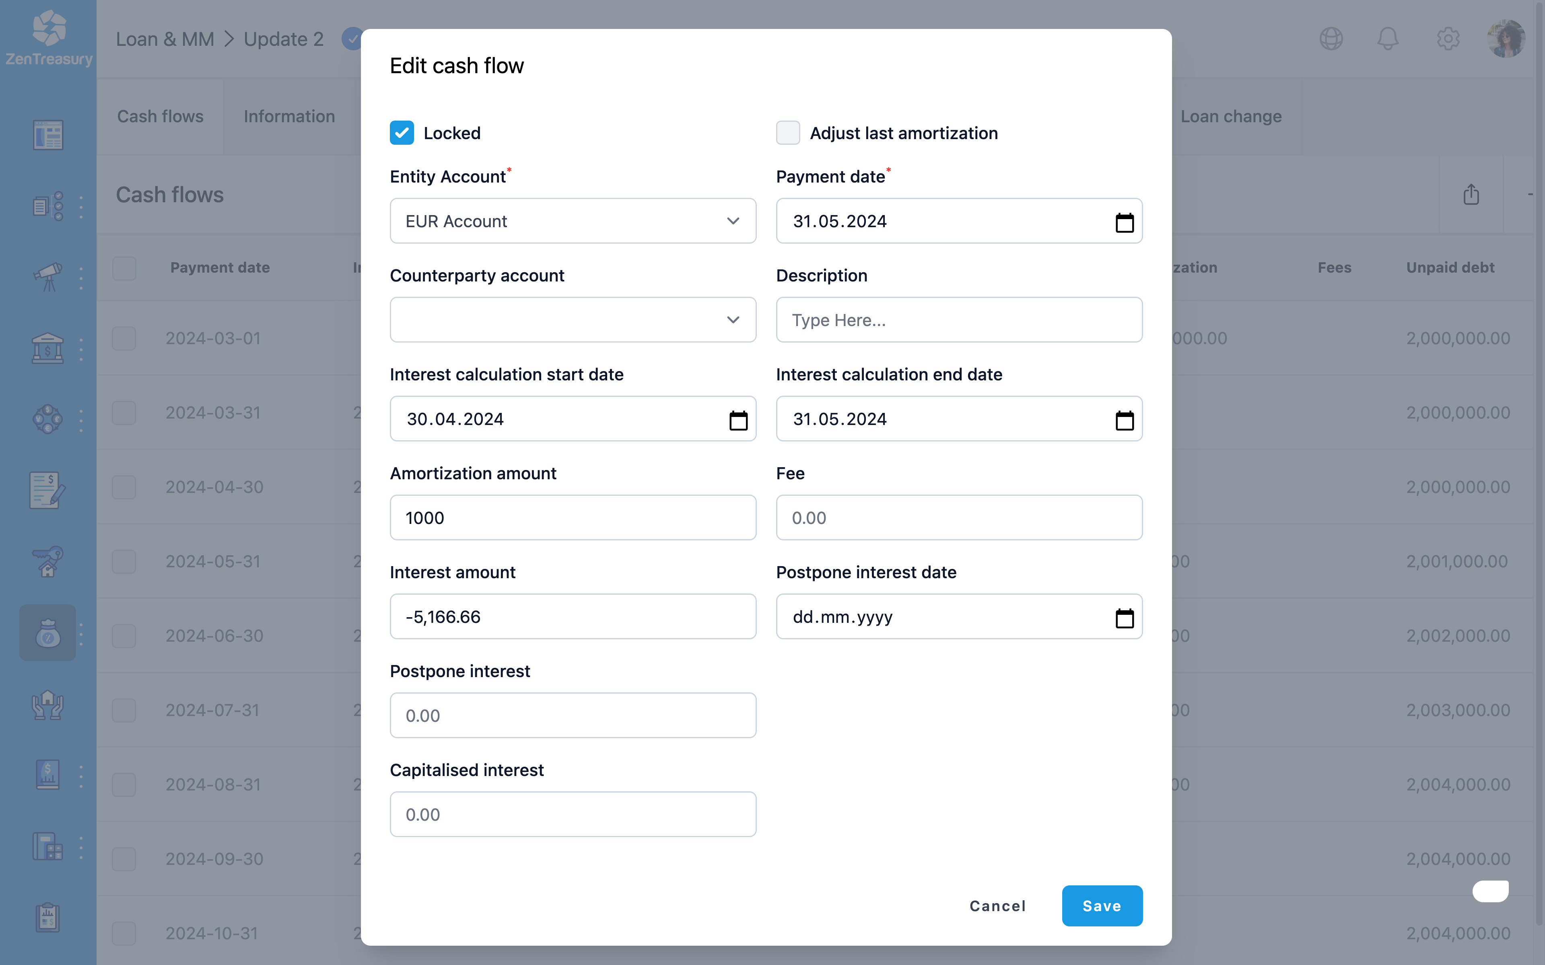Click the Description text field
The width and height of the screenshot is (1545, 965).
pos(958,320)
